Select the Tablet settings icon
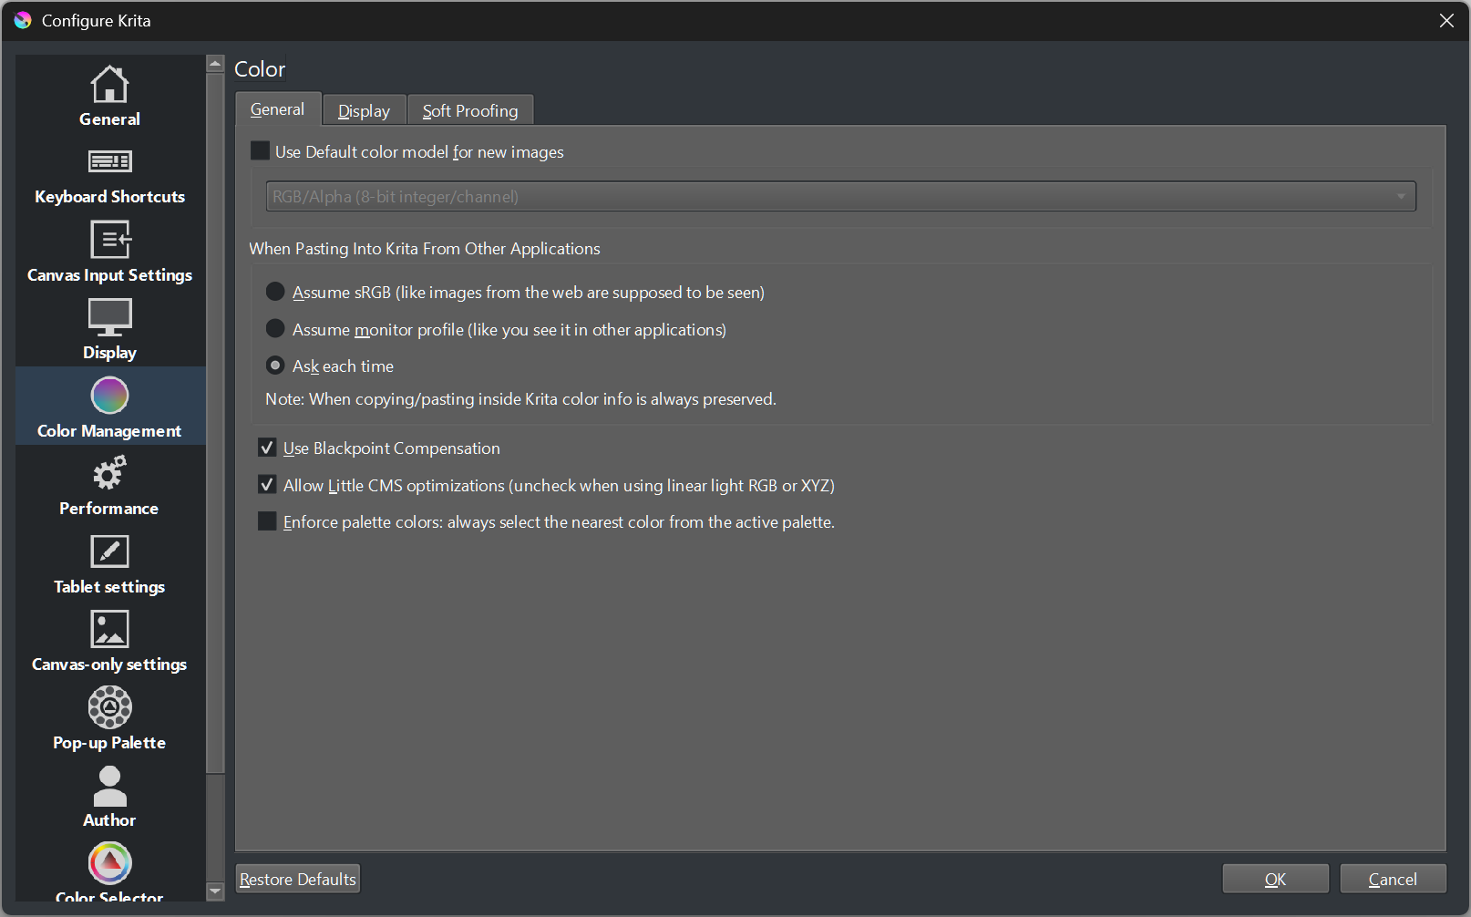Viewport: 1471px width, 917px height. [109, 551]
